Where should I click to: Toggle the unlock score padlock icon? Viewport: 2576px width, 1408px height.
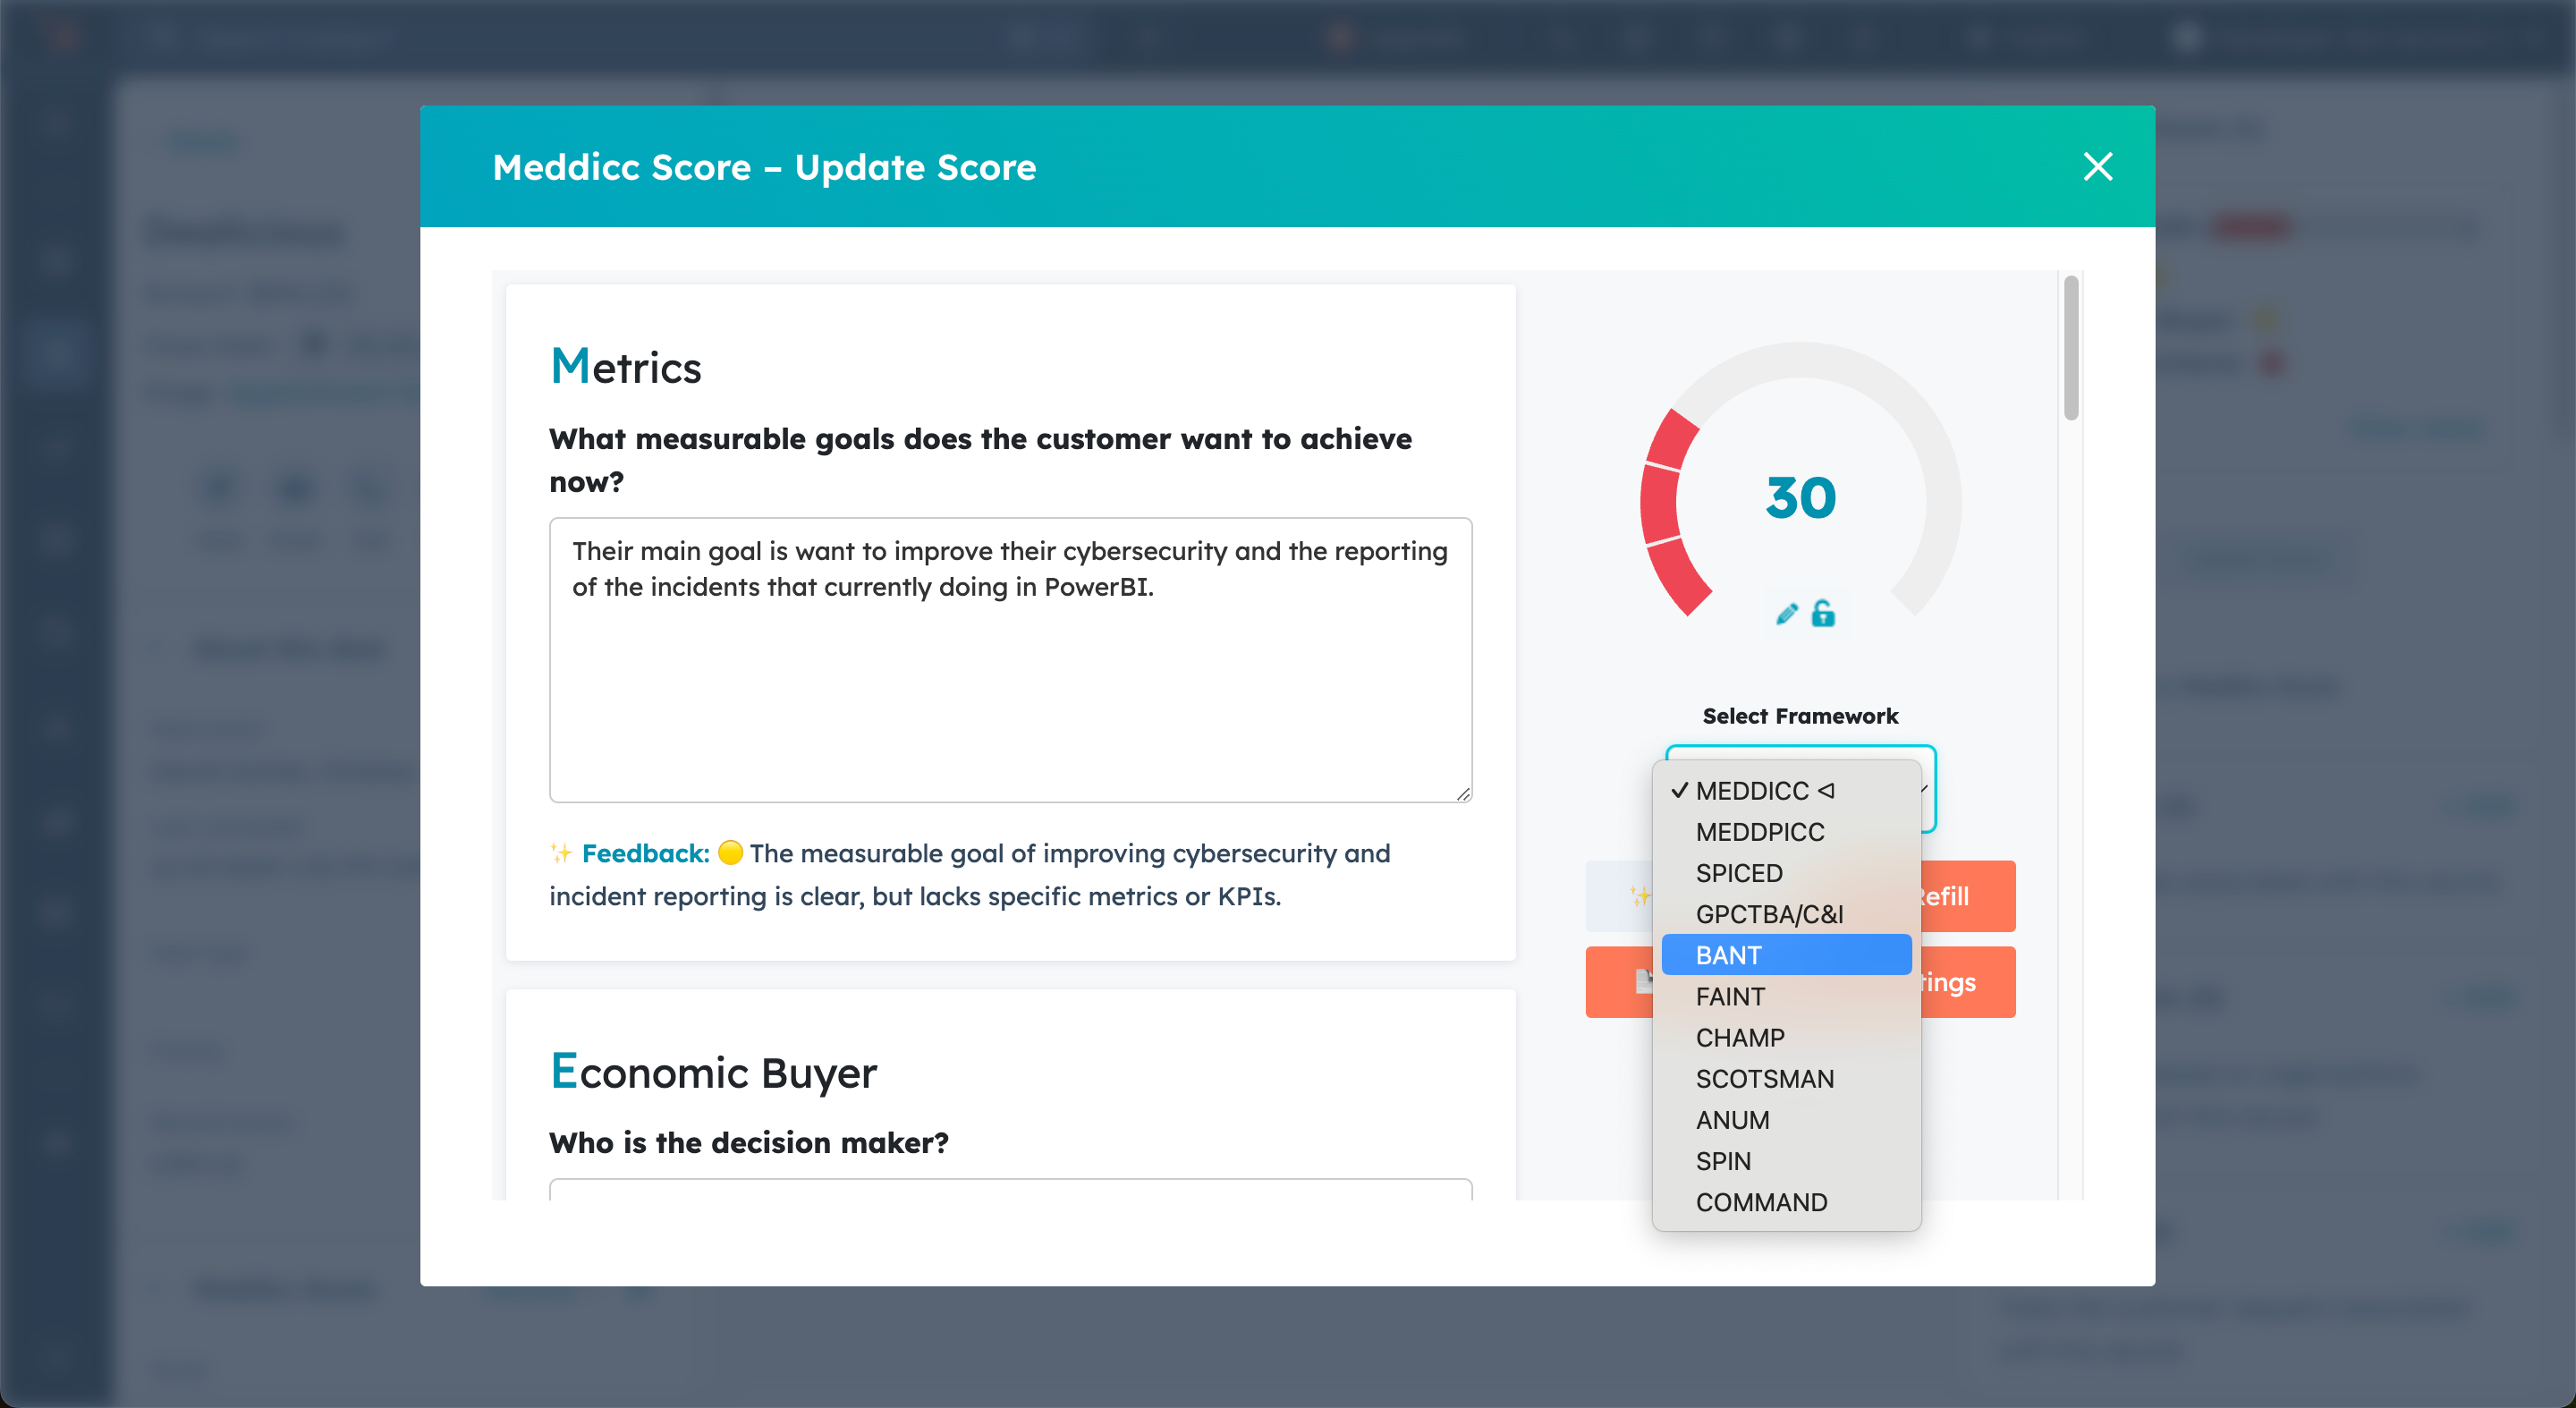click(1823, 613)
